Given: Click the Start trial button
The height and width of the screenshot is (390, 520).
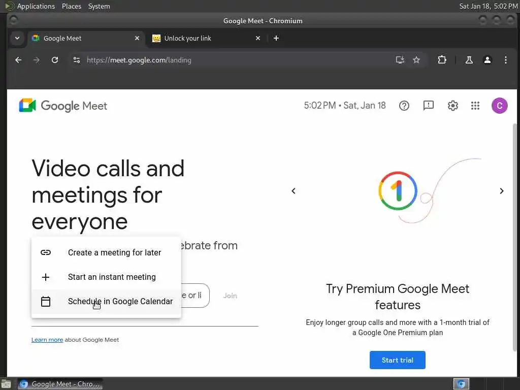Looking at the screenshot, I should point(397,360).
